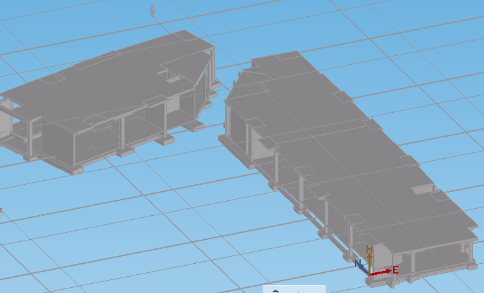The width and height of the screenshot is (484, 293).
Task: Click the roof opening on left building
Action: click(x=171, y=75)
